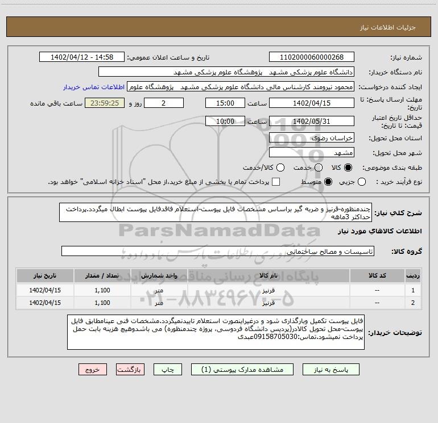Viewport: 438px width, 423px height.
Task: Click the پاسخ به نیاز button
Action: pyautogui.click(x=331, y=370)
